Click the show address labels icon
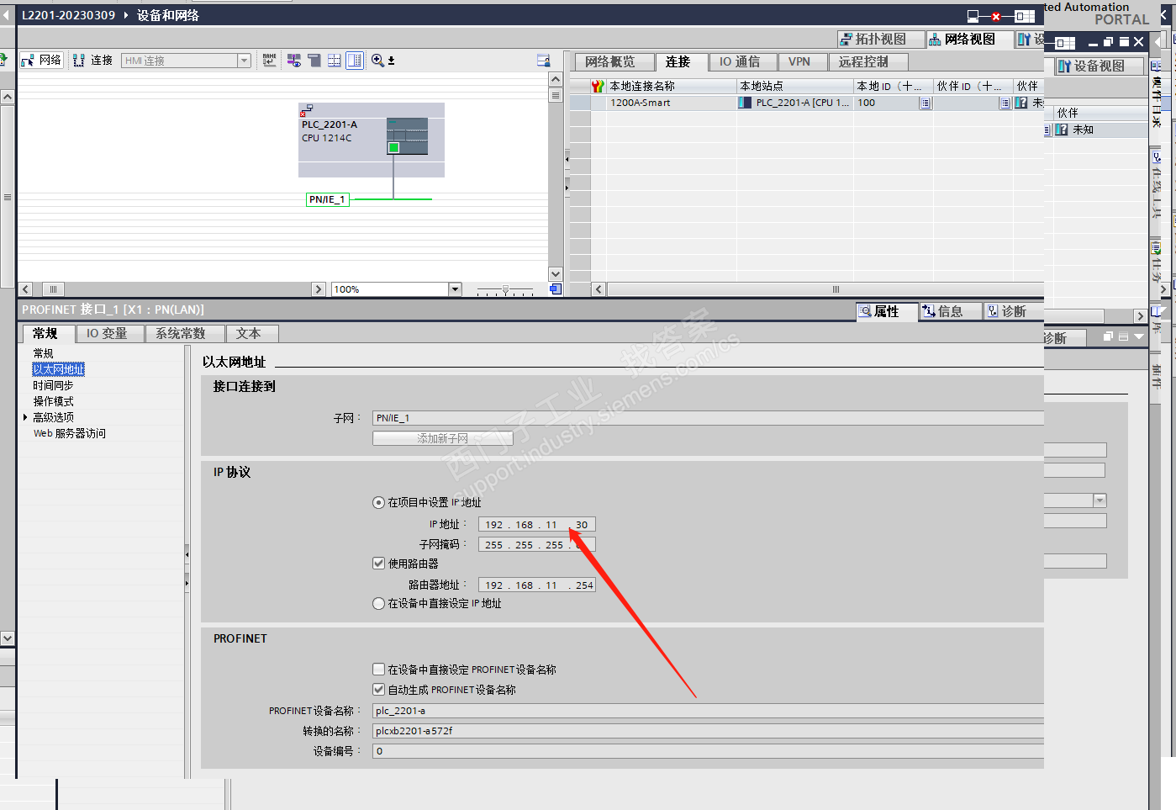 click(x=293, y=61)
